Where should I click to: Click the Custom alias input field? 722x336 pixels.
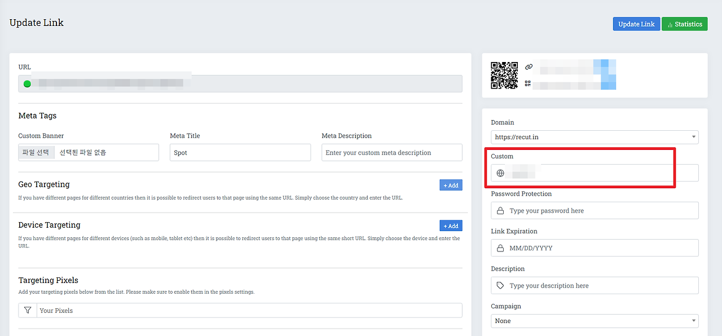(595, 173)
